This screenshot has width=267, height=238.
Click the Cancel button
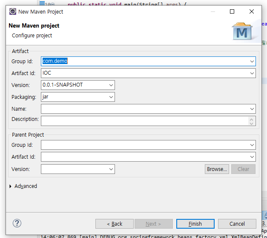pos(237,224)
